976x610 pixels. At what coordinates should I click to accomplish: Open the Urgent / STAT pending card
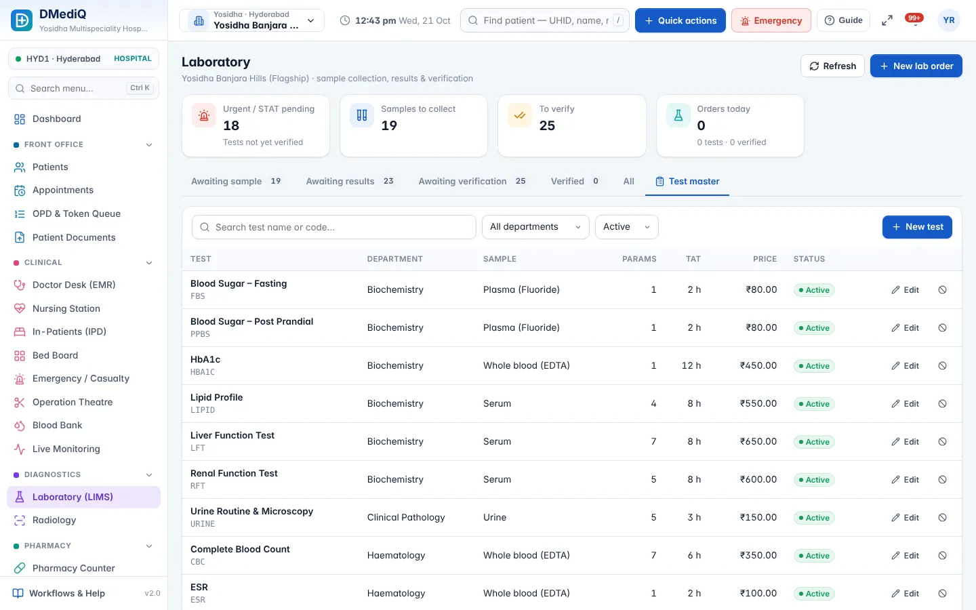(x=256, y=126)
